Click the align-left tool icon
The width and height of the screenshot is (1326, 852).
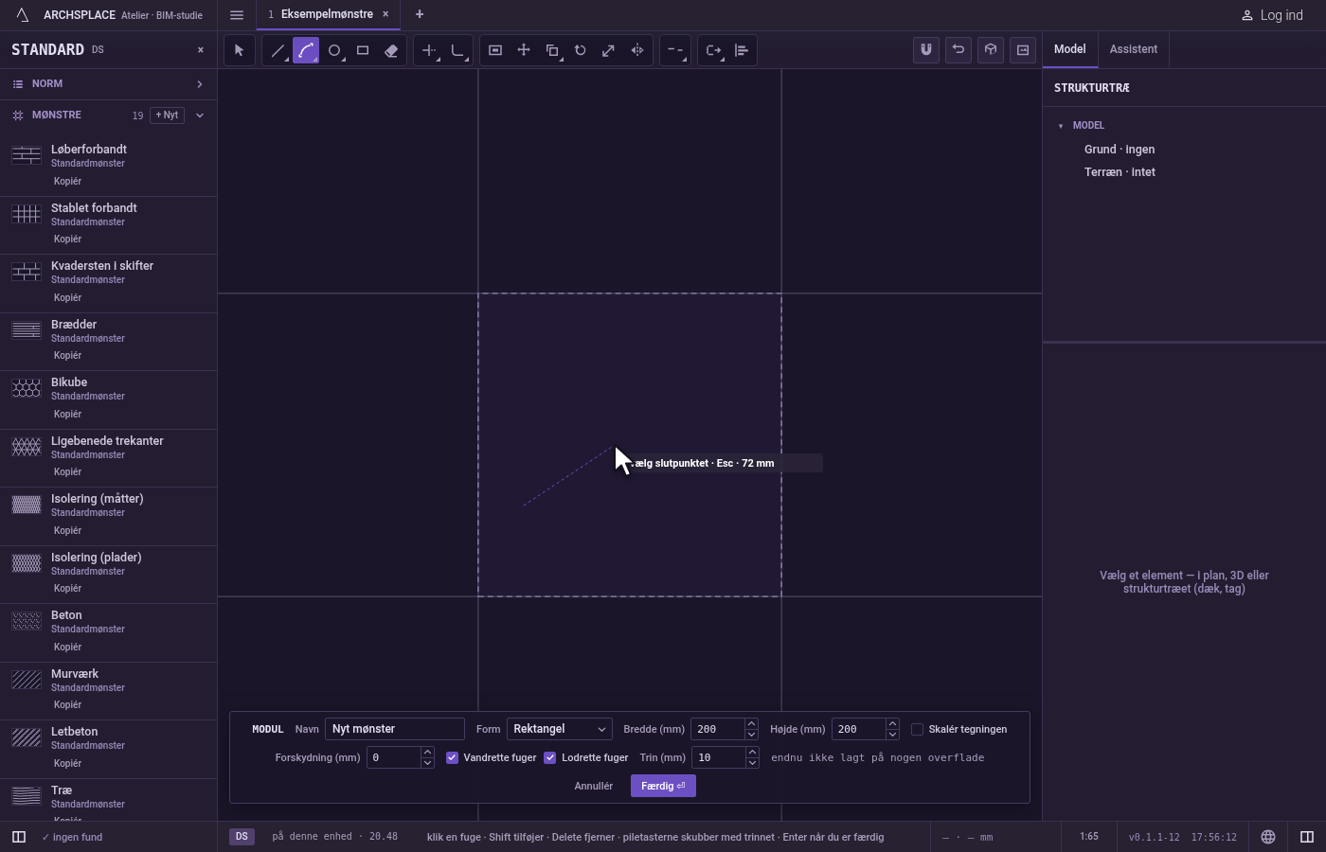pyautogui.click(x=742, y=50)
